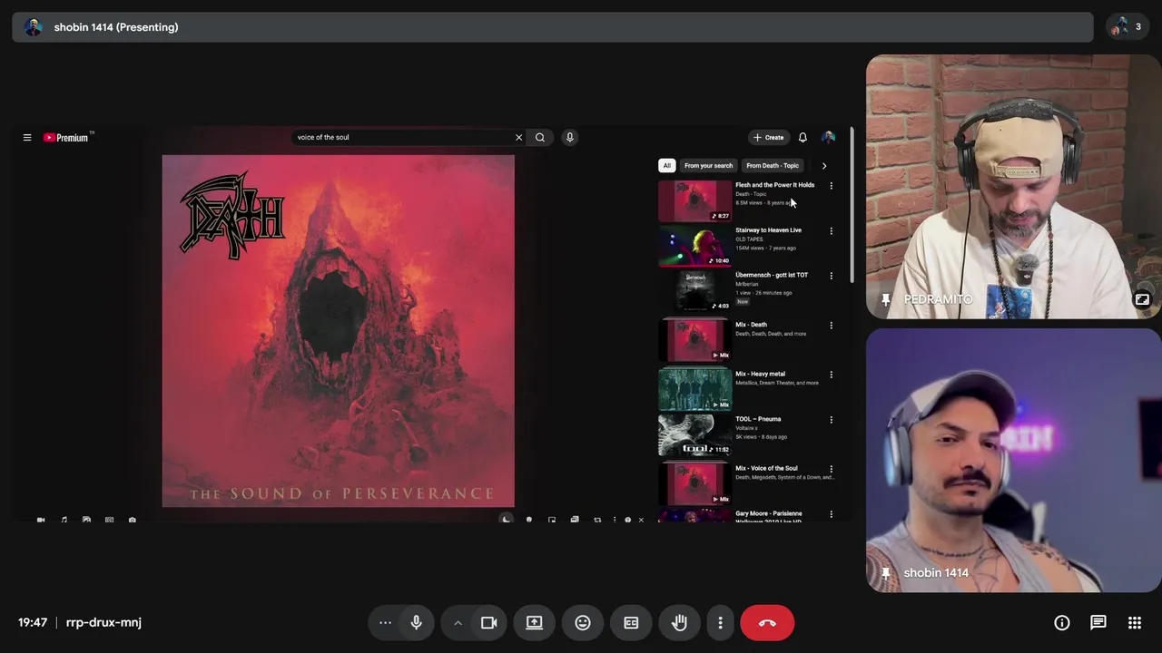Click the help question-mark icon below video

[x=627, y=520]
